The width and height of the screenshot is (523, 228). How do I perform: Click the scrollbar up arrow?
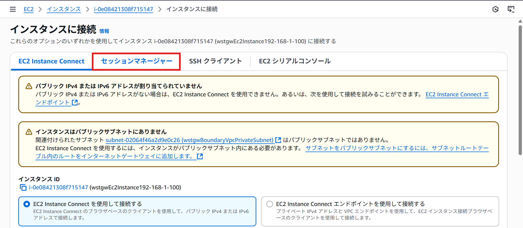tap(520, 21)
